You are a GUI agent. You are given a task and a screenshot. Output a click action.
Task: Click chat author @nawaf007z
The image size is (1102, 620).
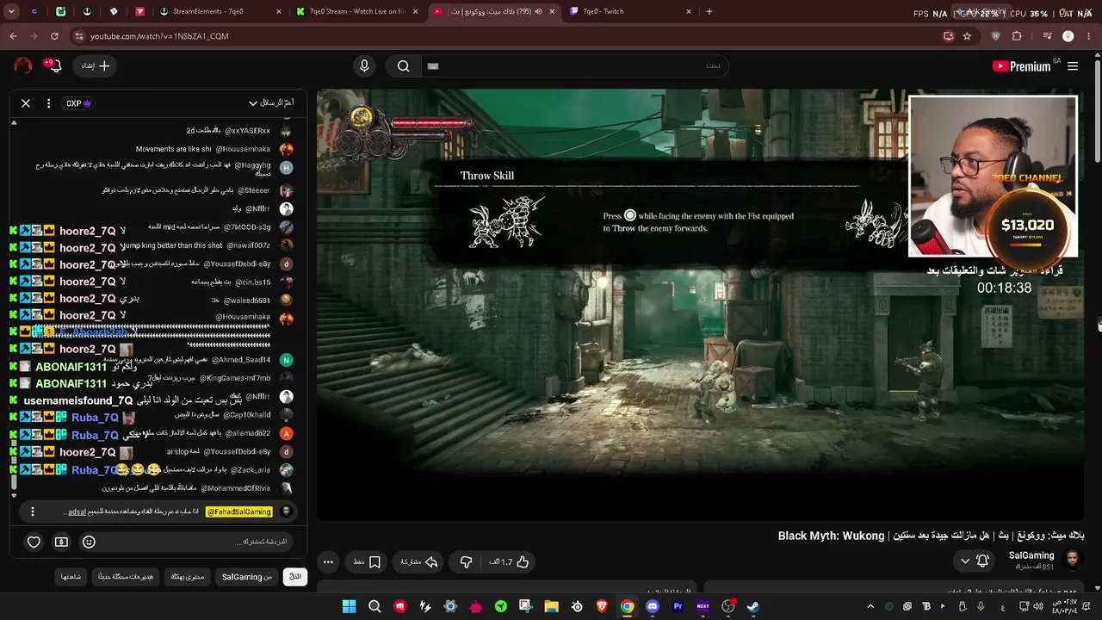point(248,246)
